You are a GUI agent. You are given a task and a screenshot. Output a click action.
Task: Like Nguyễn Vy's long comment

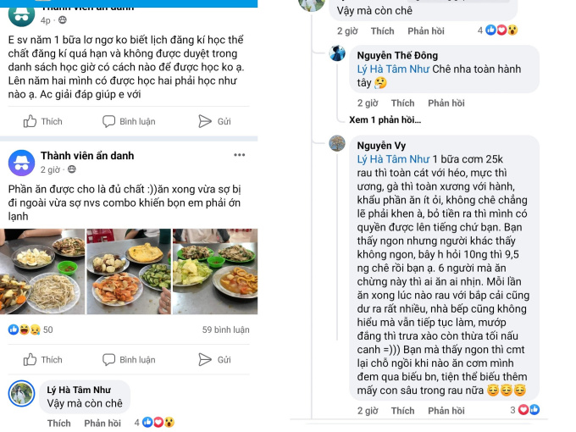click(402, 410)
